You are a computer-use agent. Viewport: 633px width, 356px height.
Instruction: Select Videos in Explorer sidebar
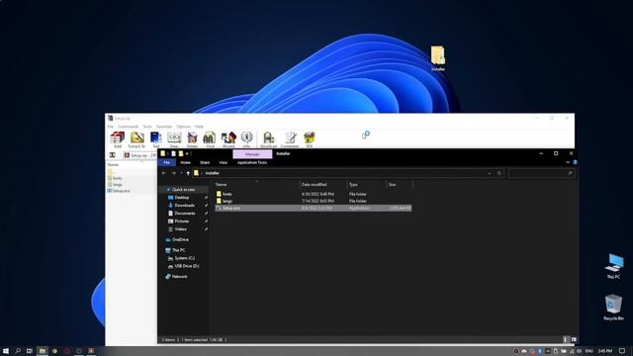pyautogui.click(x=180, y=229)
